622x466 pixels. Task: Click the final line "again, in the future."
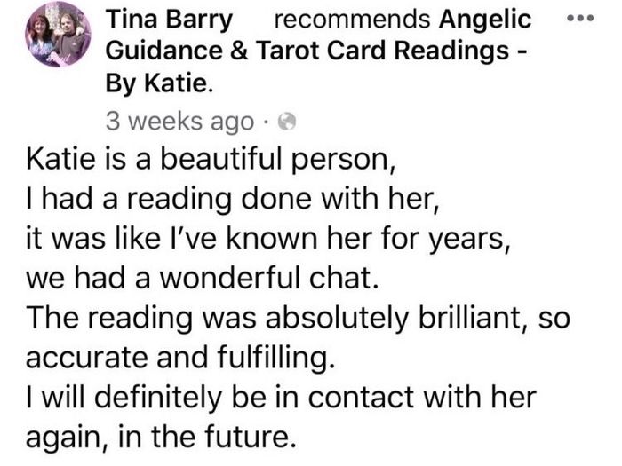(x=161, y=437)
